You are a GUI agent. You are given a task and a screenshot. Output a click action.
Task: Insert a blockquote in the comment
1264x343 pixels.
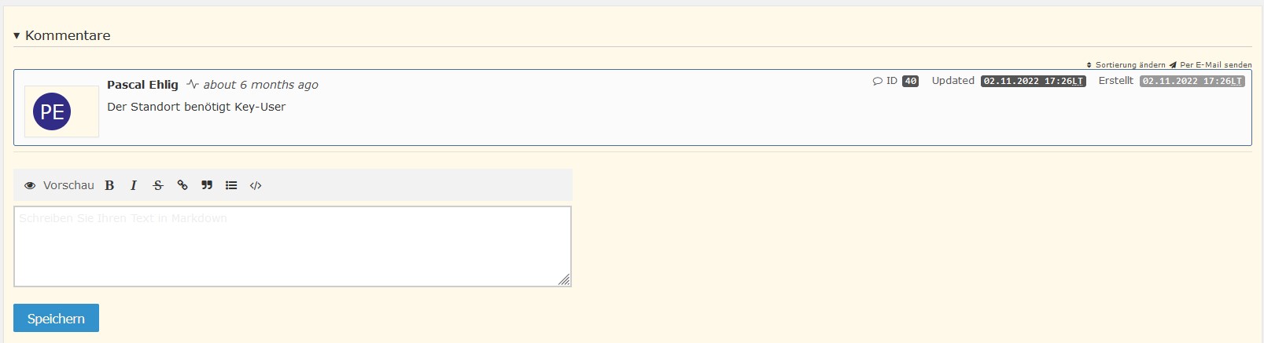click(207, 185)
